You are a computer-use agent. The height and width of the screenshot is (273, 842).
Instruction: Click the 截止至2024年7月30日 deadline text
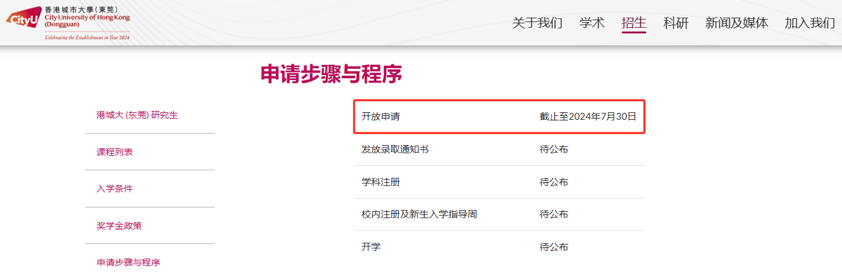pyautogui.click(x=588, y=117)
